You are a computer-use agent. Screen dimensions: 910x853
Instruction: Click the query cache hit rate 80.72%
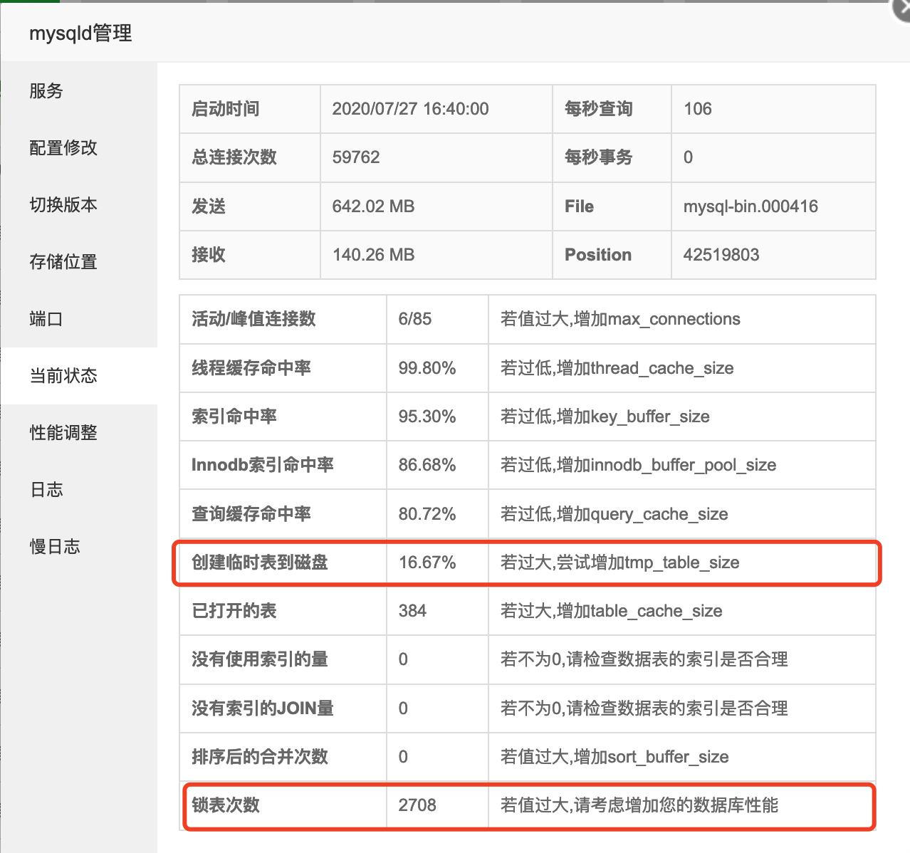point(427,514)
